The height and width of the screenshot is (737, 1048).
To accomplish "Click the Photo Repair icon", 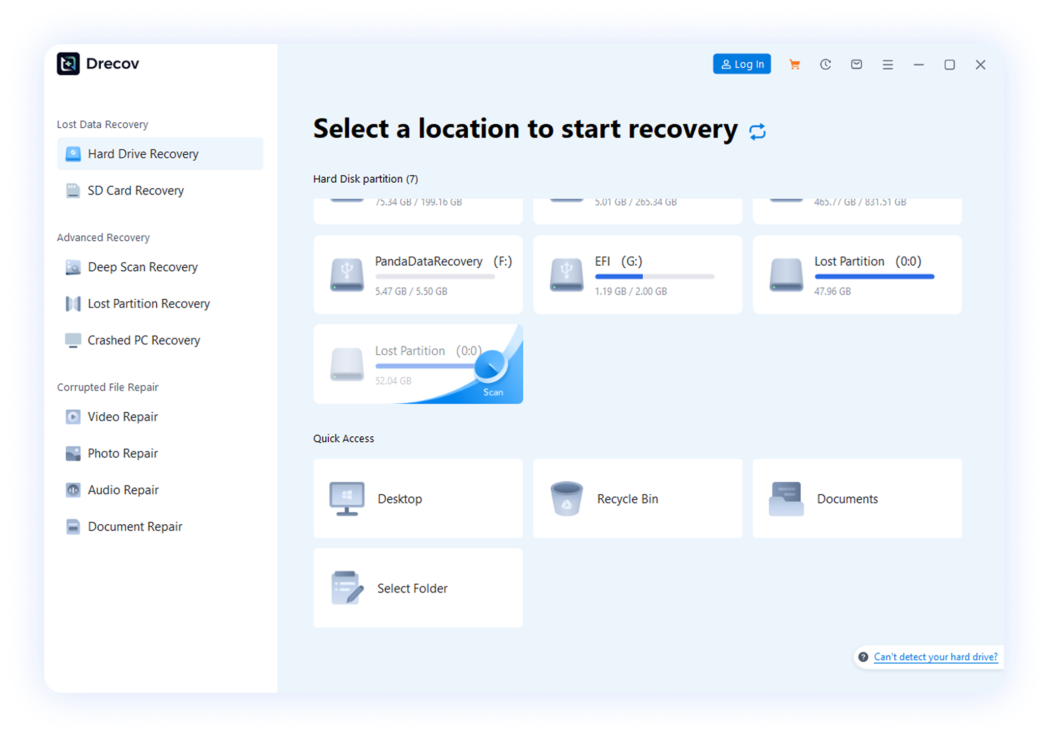I will point(73,454).
